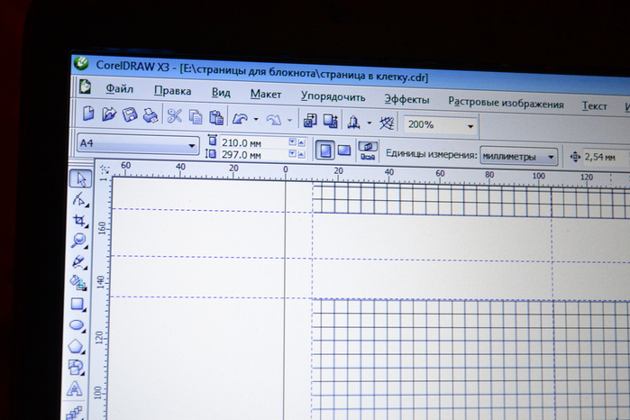Undo last action with the Undo arrow
630x420 pixels.
(241, 119)
